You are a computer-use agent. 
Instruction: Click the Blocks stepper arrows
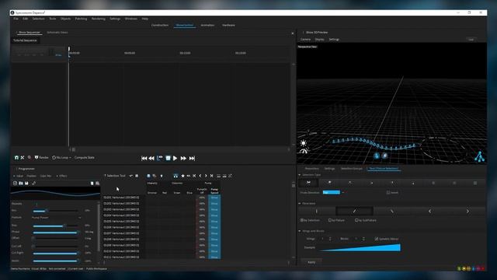pyautogui.click(x=363, y=239)
